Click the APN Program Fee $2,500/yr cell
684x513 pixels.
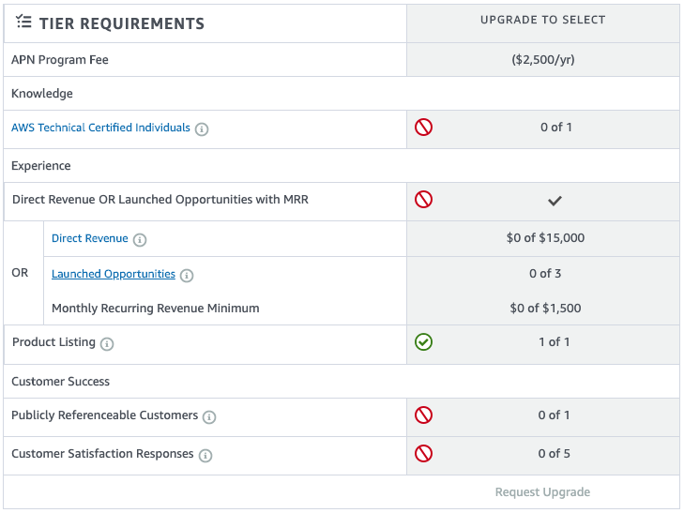point(543,60)
